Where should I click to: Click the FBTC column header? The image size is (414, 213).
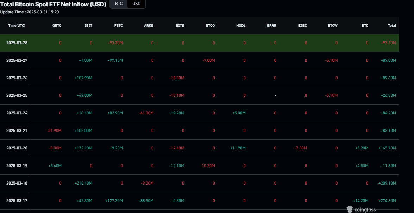119,26
